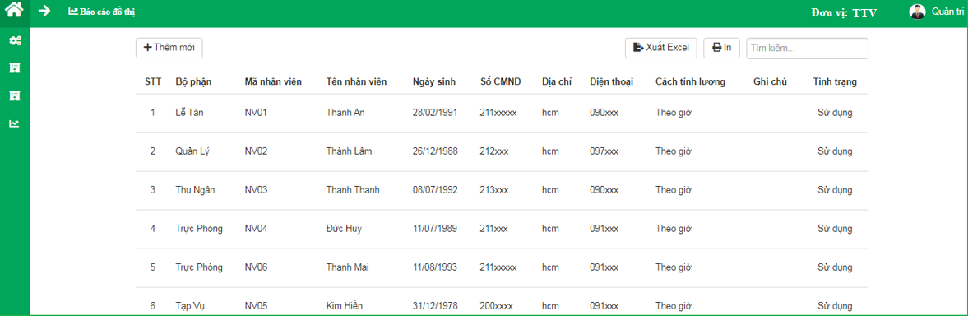Screen dimensions: 968x316
Task: Click birth date 26/12/1988
Action: pos(435,151)
